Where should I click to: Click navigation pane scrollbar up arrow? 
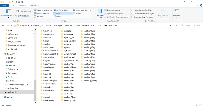35,30
